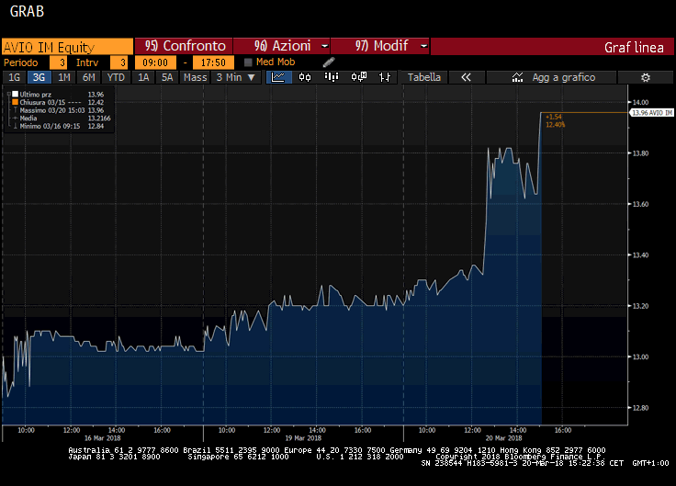Select the candle-with-H chart type icon
Viewport: 676px width, 486px height.
[358, 77]
